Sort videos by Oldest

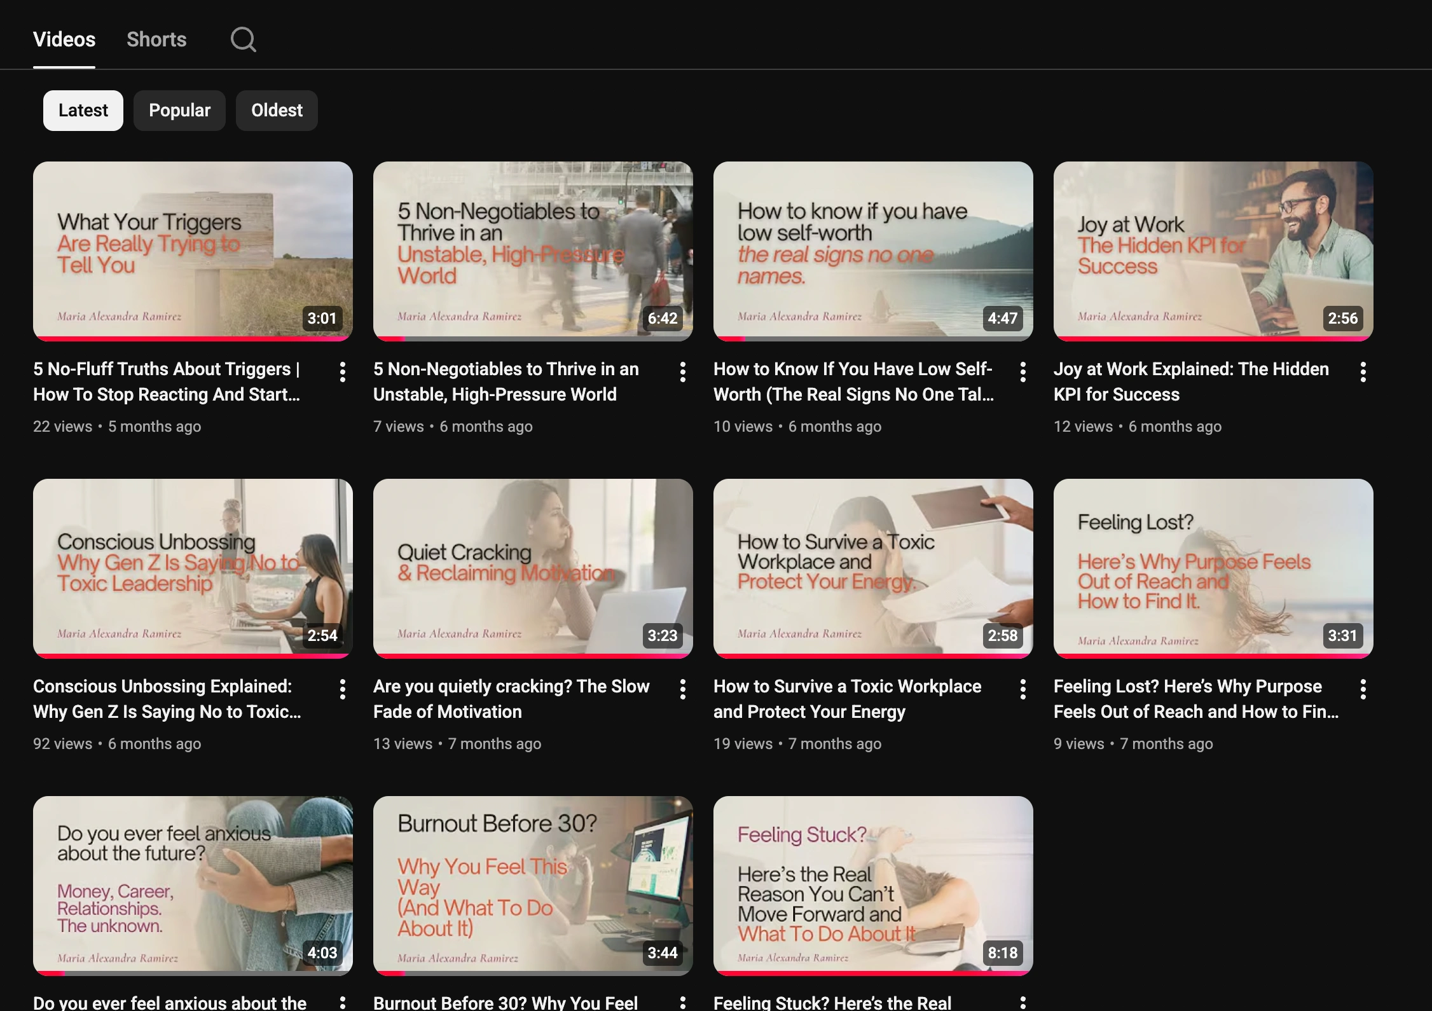tap(277, 111)
